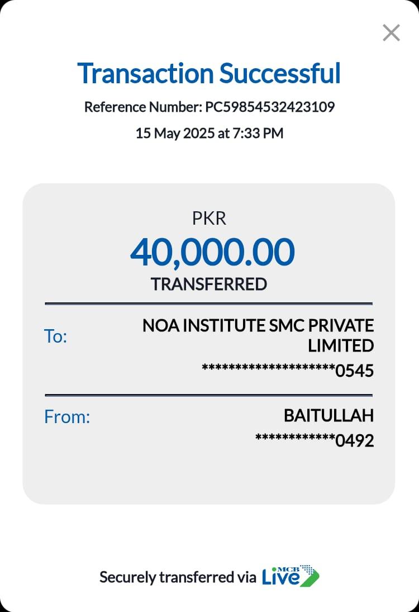Click the date 15 May 2025
419x612 pixels.
(175, 134)
